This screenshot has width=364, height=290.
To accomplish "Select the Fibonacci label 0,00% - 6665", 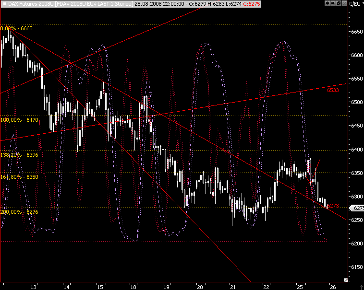I will click(16, 28).
